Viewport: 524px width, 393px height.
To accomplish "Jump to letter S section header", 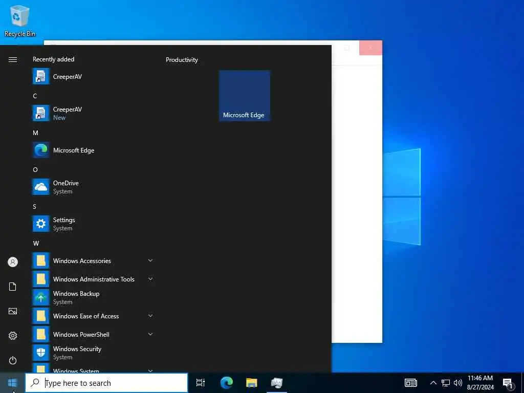I will pos(34,207).
